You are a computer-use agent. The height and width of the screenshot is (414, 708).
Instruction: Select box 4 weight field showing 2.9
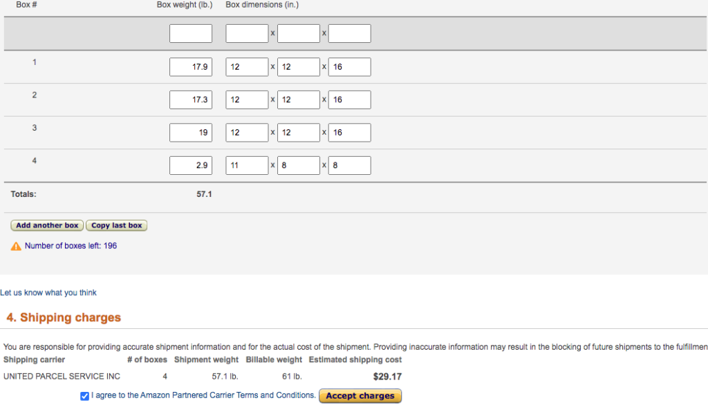[191, 165]
